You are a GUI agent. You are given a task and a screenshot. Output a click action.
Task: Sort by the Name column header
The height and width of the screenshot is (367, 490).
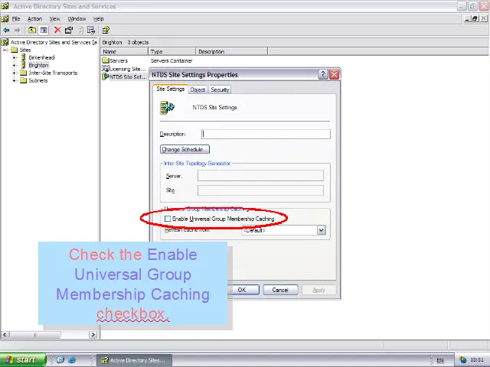click(x=124, y=51)
